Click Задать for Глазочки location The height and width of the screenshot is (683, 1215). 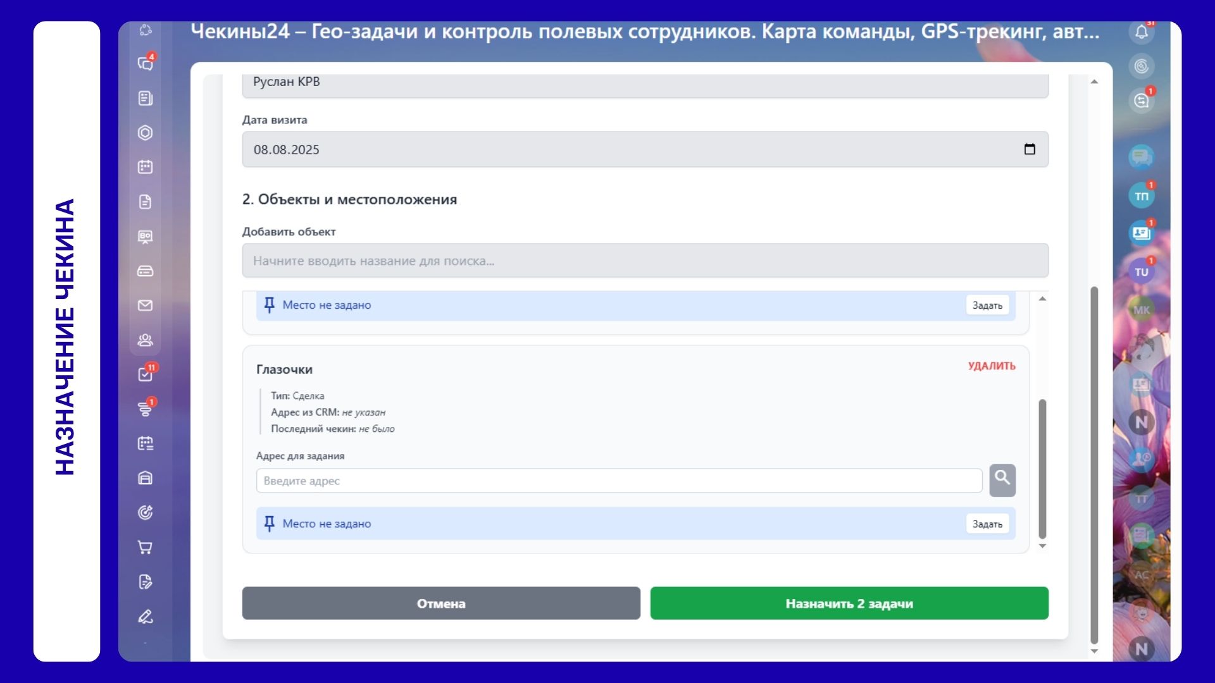(987, 524)
